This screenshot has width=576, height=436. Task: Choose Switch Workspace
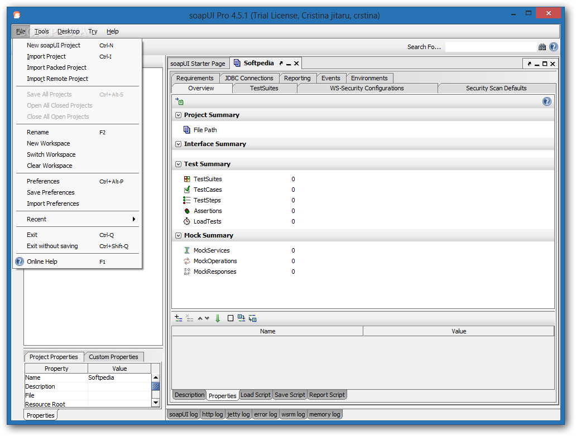78,154
